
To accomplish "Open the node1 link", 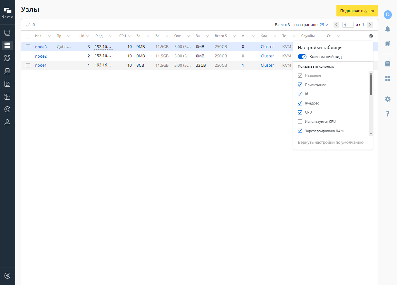I will click(x=41, y=65).
